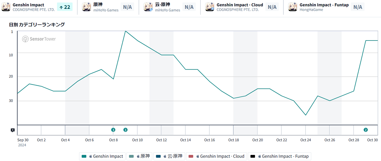Click the 原神 app icon by miHoYo
This screenshot has height=161, width=381.
87,7
